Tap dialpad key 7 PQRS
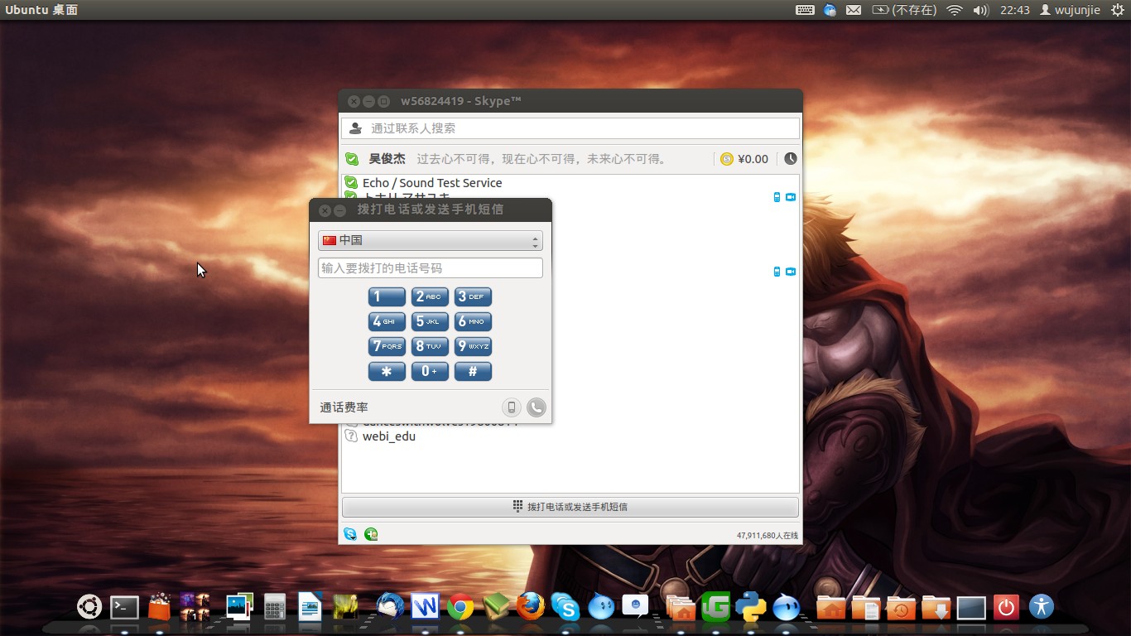The height and width of the screenshot is (636, 1131). (387, 346)
